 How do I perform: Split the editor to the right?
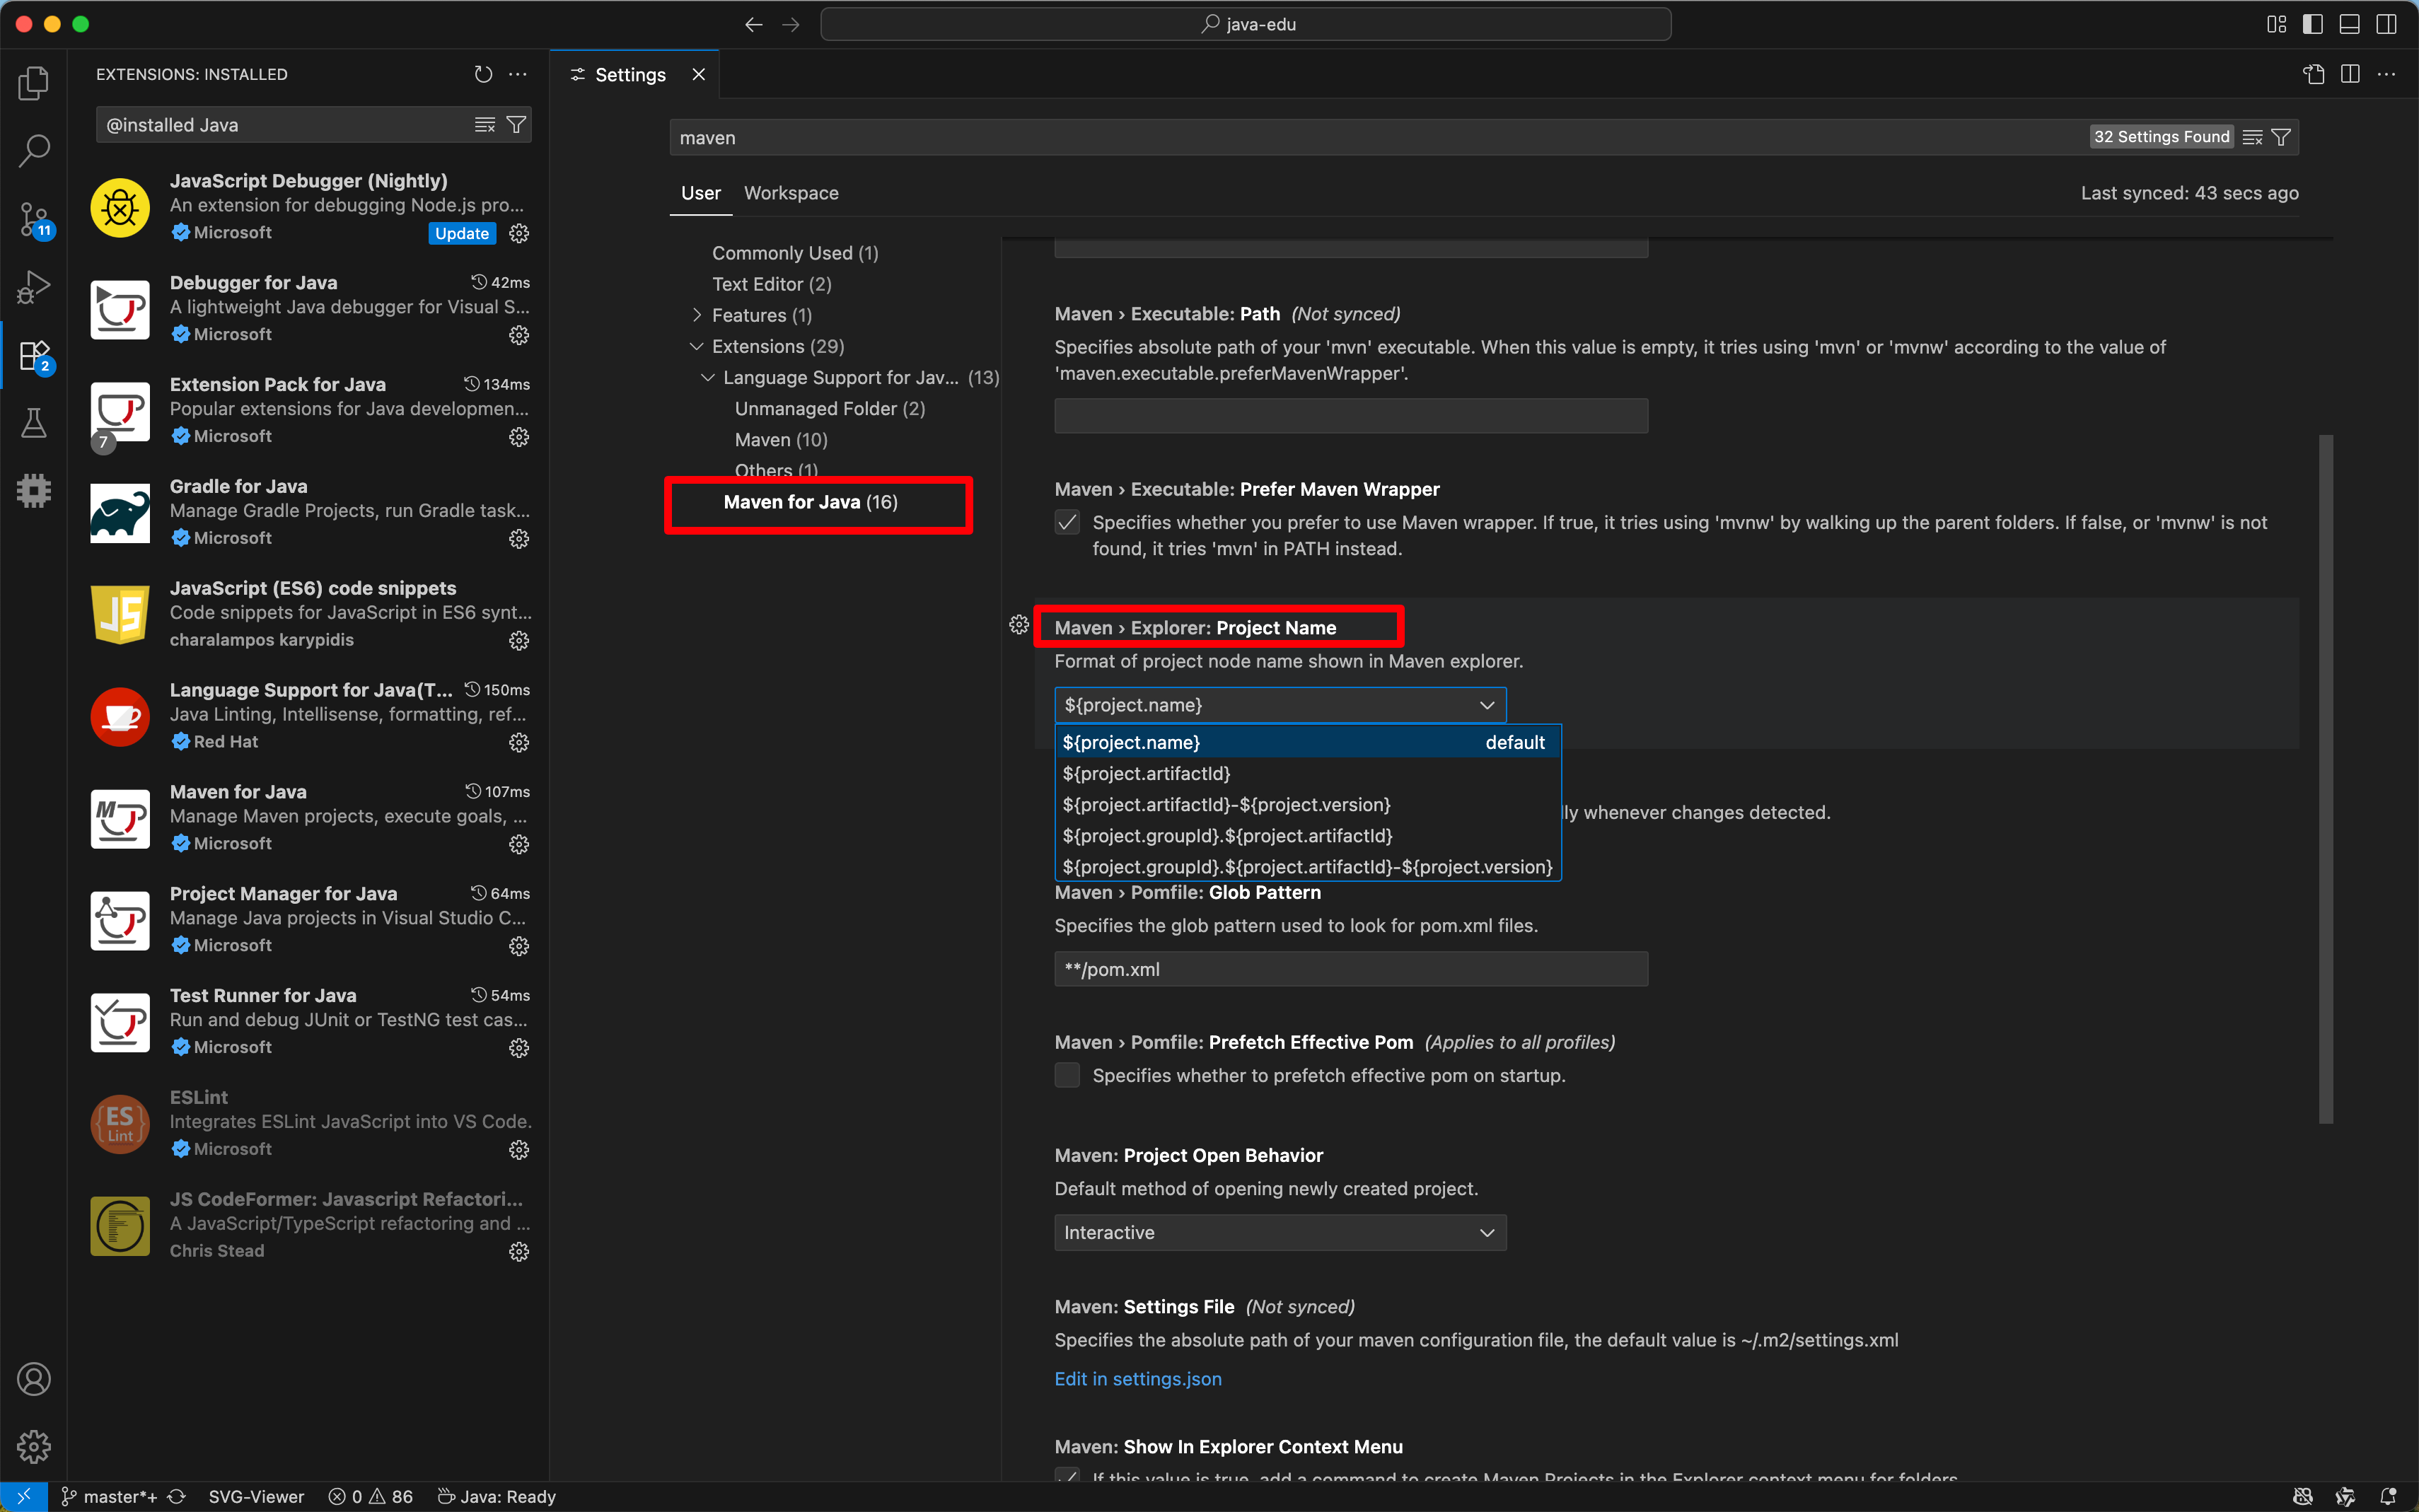[x=2350, y=74]
